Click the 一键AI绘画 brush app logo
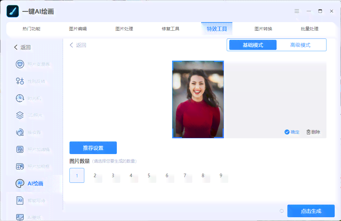The width and height of the screenshot is (341, 221). (x=13, y=11)
